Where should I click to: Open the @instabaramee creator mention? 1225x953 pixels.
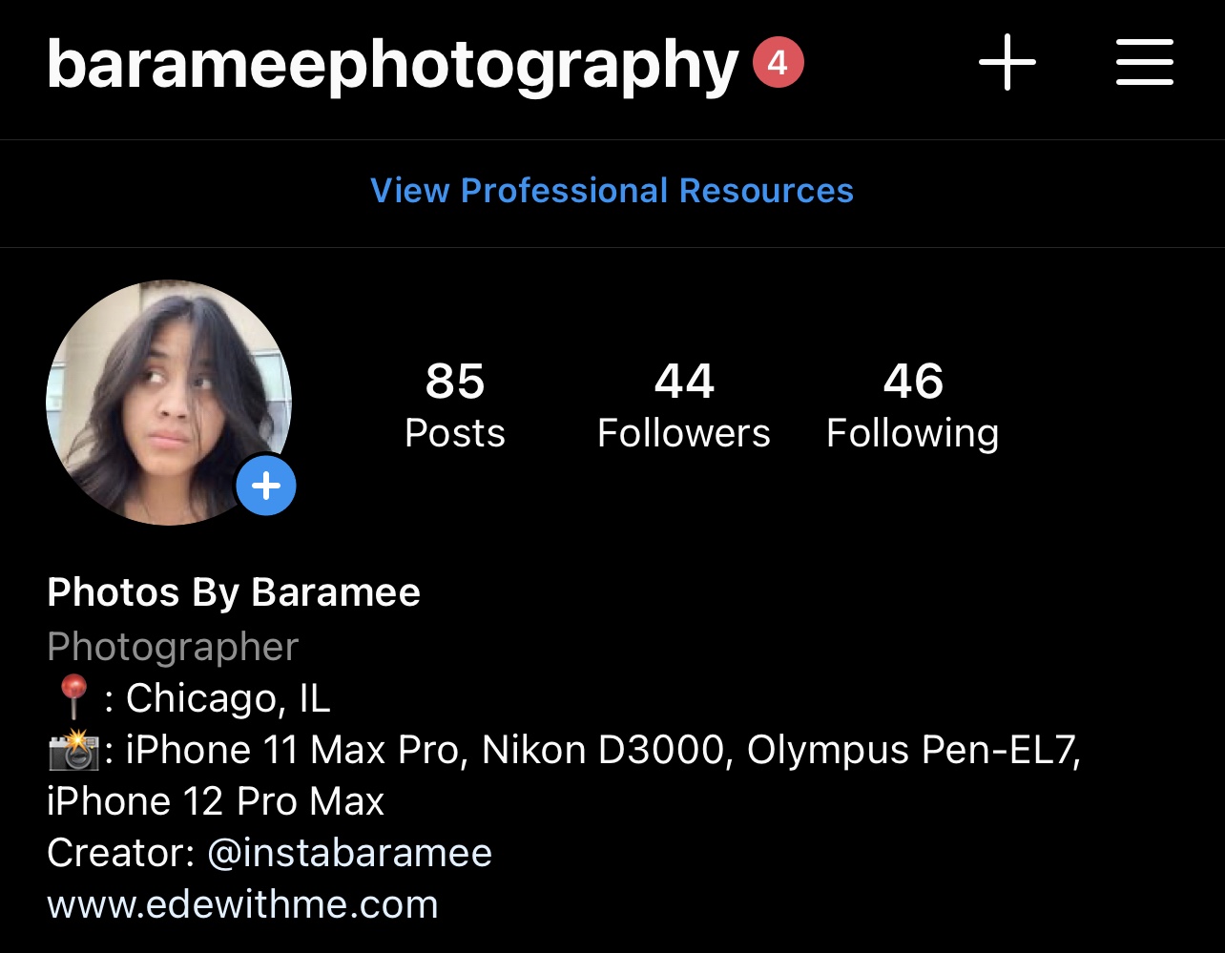tap(349, 852)
